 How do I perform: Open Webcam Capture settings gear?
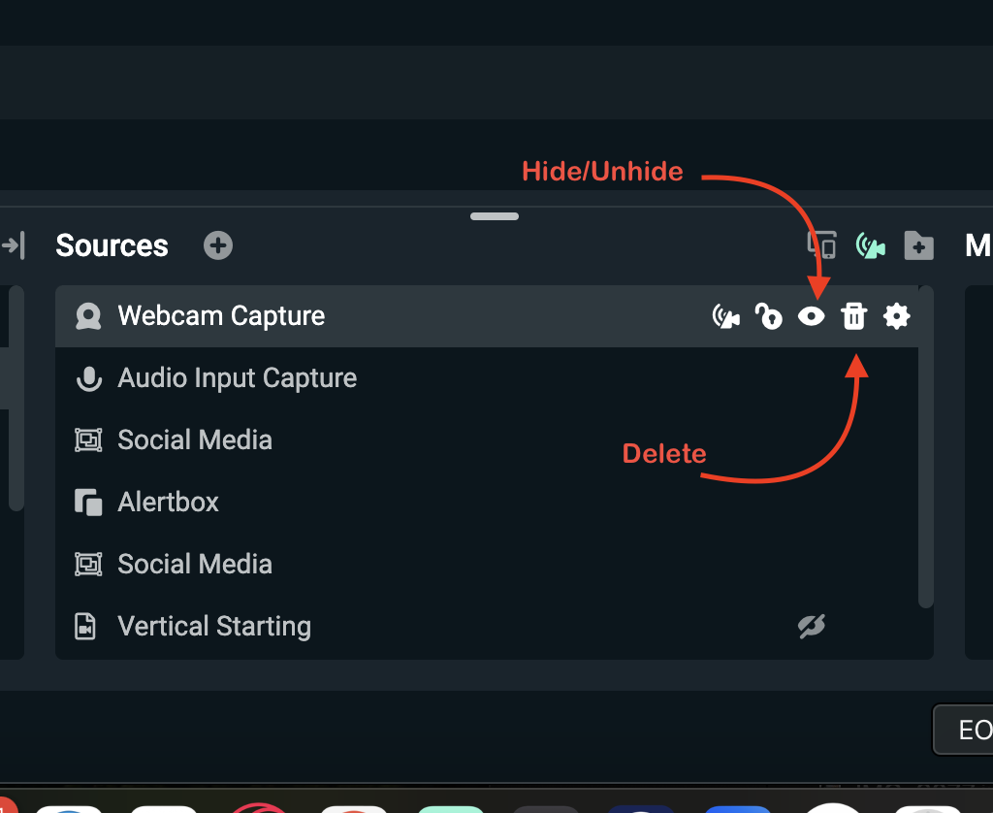point(897,316)
